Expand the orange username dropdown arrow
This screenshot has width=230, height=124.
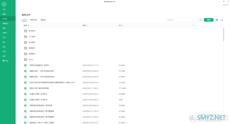coord(228,5)
